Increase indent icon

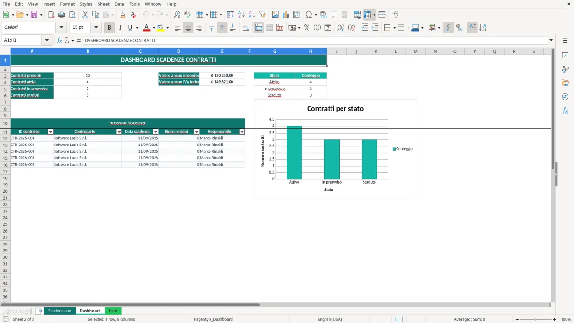[x=364, y=28]
